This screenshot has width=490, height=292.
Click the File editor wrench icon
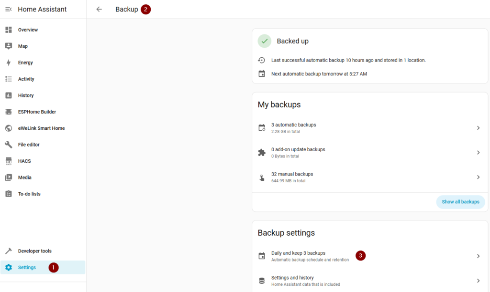point(9,145)
